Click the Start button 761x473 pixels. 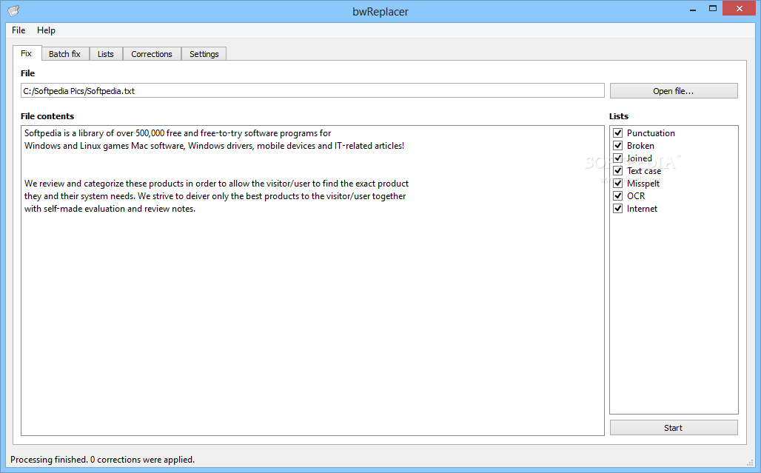(x=674, y=427)
